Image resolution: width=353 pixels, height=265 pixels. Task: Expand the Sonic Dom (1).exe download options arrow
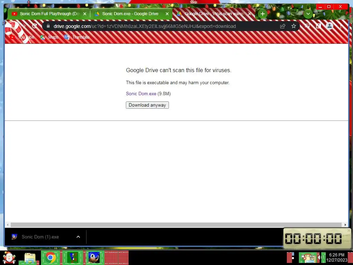coord(78,237)
